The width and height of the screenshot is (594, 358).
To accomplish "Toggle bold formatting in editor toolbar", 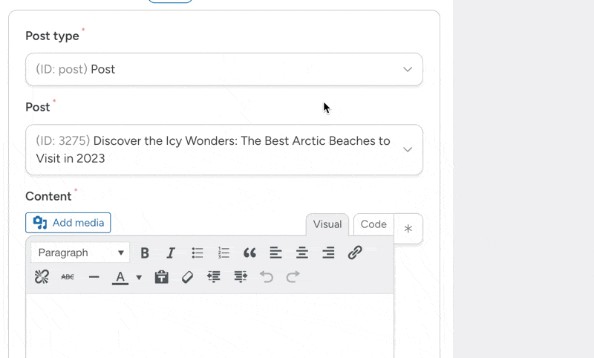I will click(x=145, y=253).
